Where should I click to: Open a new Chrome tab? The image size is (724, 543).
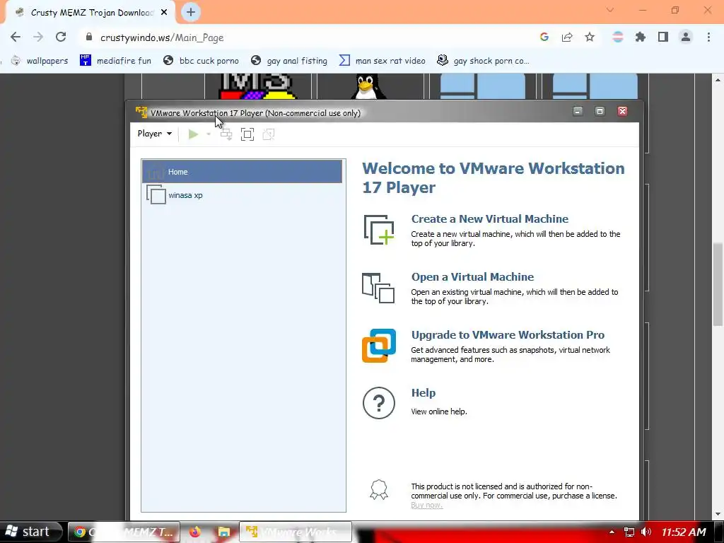(x=191, y=13)
